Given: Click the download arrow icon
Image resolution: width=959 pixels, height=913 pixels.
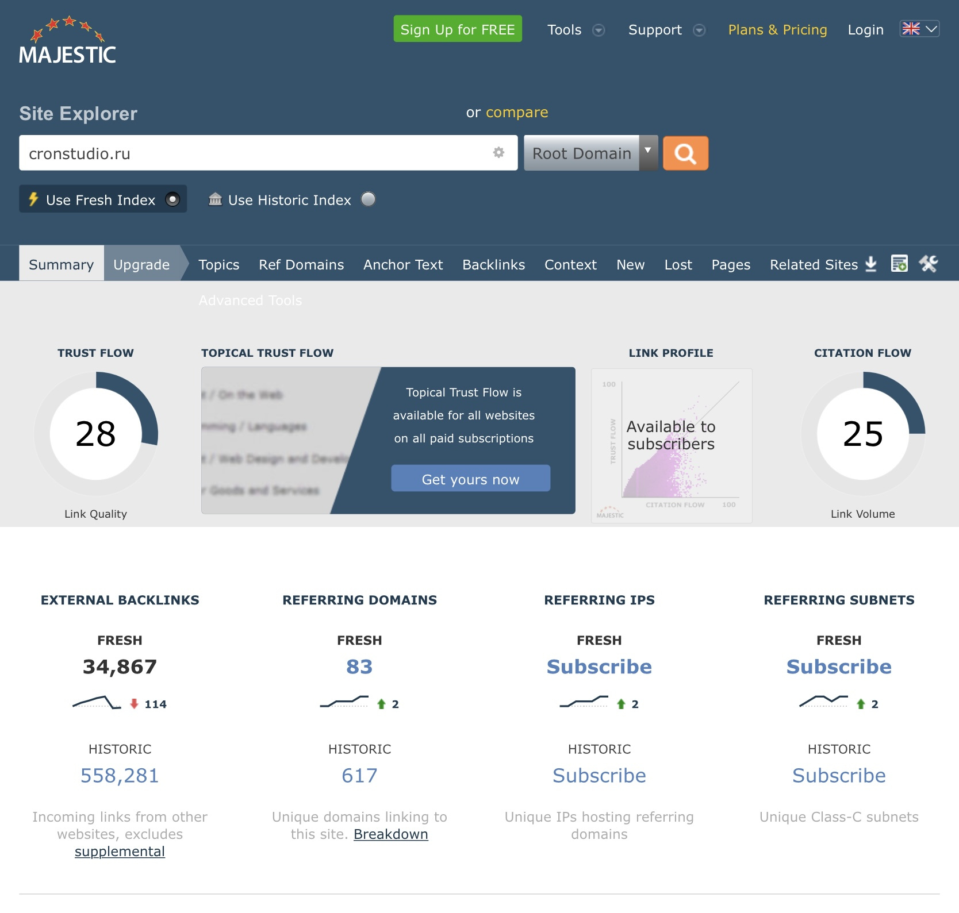Looking at the screenshot, I should [871, 264].
